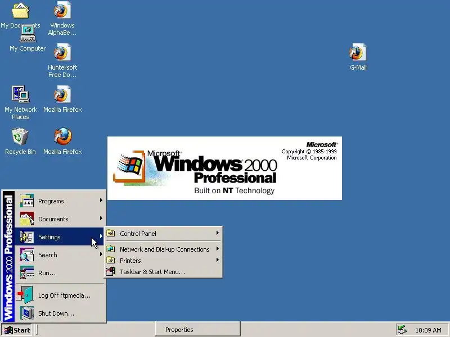
Task: Select the G-Mail desktop shortcut
Action: pos(358,52)
